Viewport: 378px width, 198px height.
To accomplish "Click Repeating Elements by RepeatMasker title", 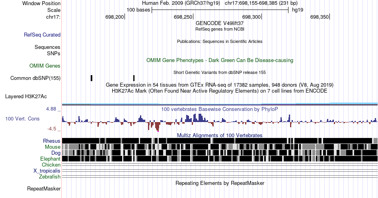I will 220,183.
